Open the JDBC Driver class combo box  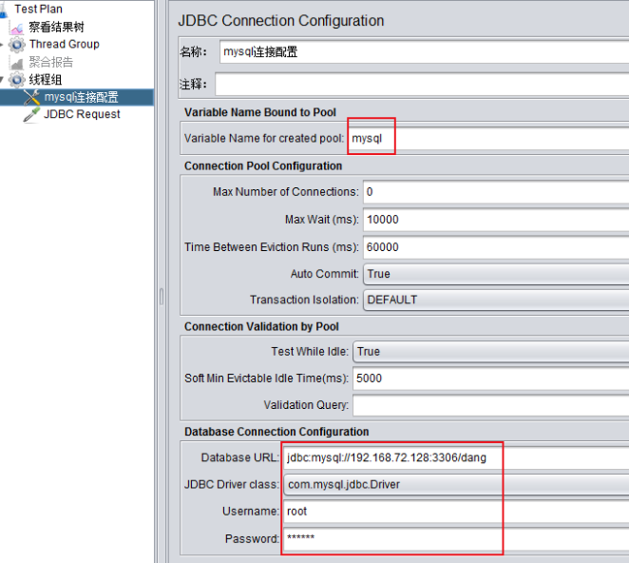tap(456, 485)
